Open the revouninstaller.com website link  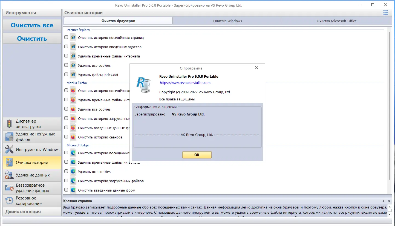tap(185, 83)
